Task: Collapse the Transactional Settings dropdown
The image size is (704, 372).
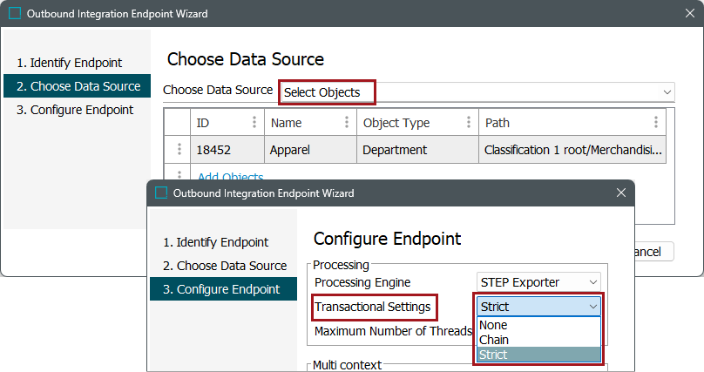Action: point(593,307)
